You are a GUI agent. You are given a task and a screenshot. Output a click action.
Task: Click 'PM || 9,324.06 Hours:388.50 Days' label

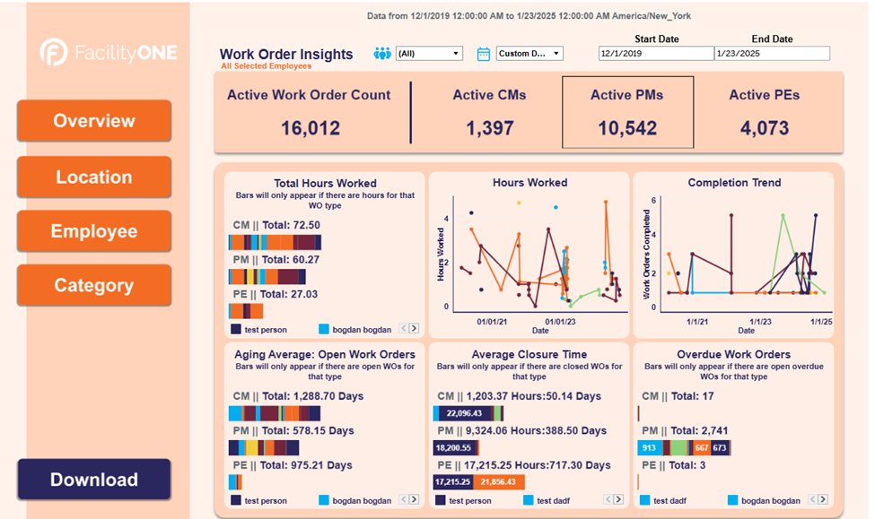pos(521,431)
